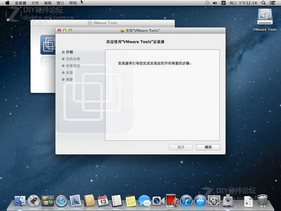Click the disabled 返回 button
Viewport: 281px width, 211px height.
(181, 147)
